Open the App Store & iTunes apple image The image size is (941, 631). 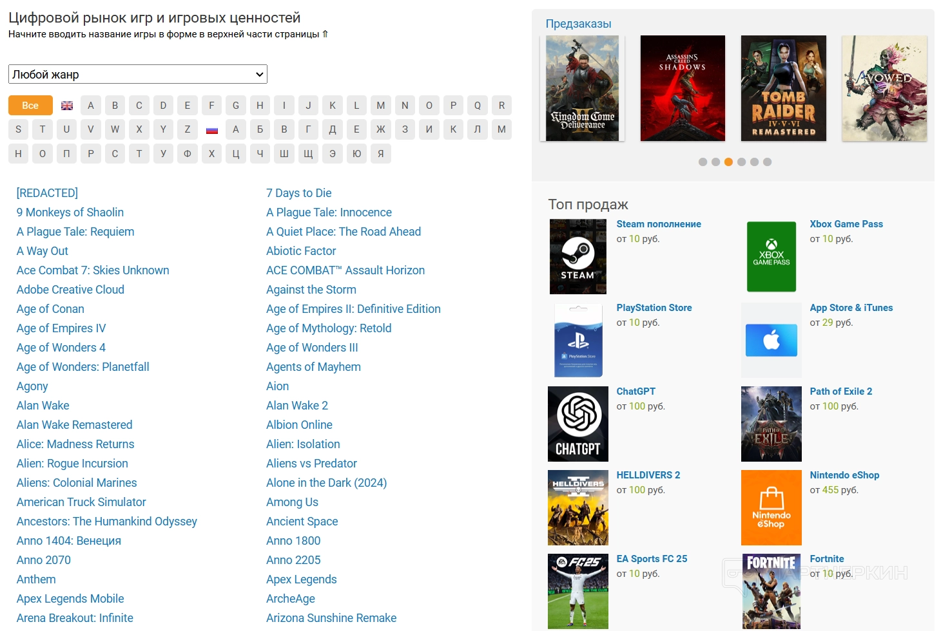(771, 340)
